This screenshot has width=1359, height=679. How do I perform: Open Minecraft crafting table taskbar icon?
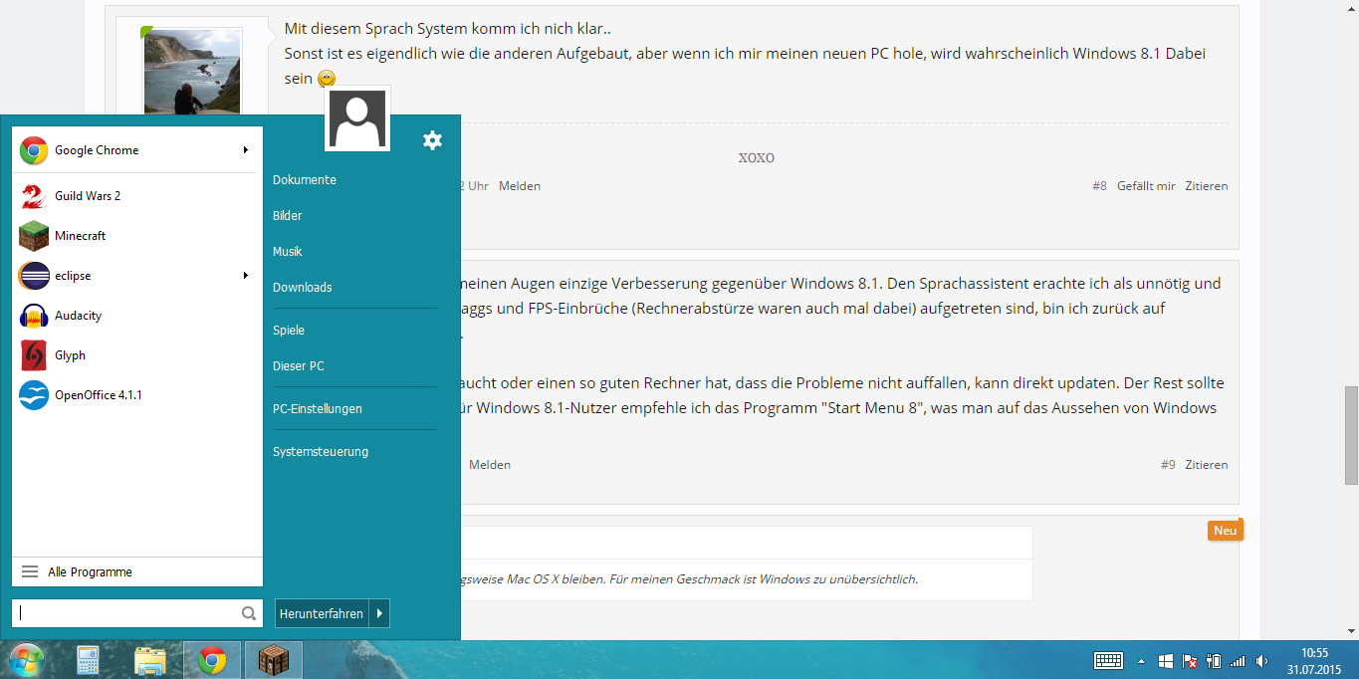[x=273, y=661]
